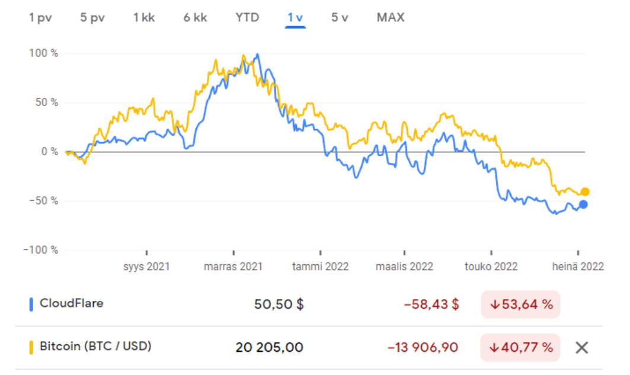The image size is (630, 375).
Task: Remove Bitcoin comparison with X icon
Action: click(582, 348)
